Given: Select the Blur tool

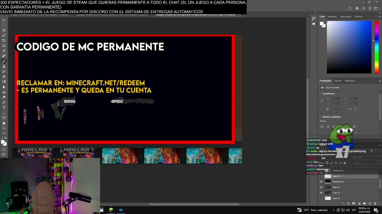Looking at the screenshot, I should pyautogui.click(x=4, y=87).
